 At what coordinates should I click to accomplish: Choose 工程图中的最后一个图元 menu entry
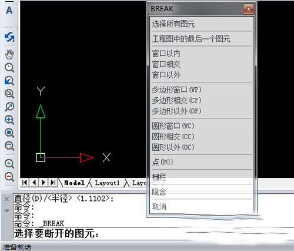tap(202, 39)
